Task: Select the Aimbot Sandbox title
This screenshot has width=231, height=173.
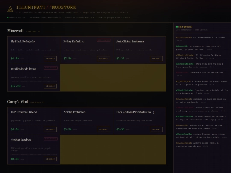Action: (21, 140)
